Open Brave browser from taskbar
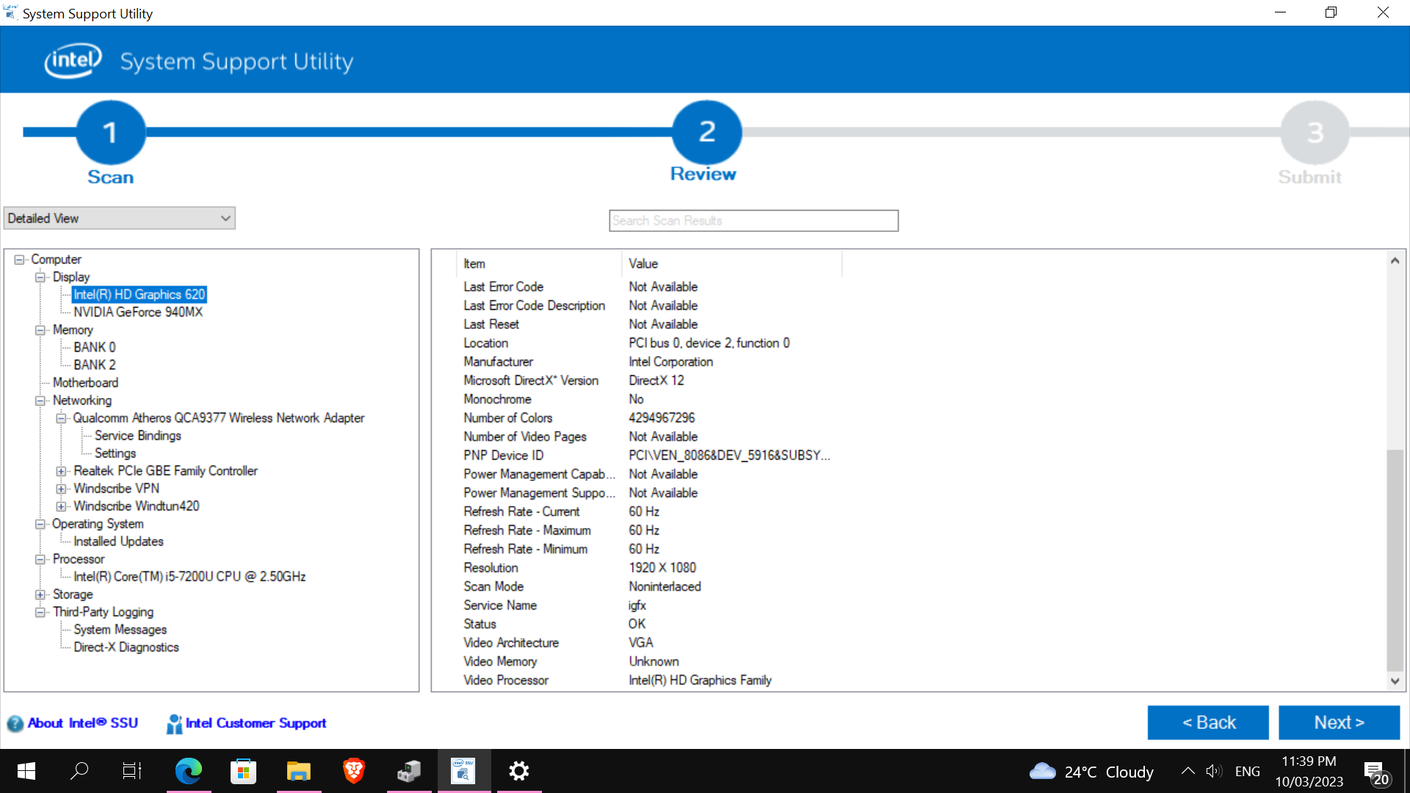Screen dimensions: 1410x793 353,771
